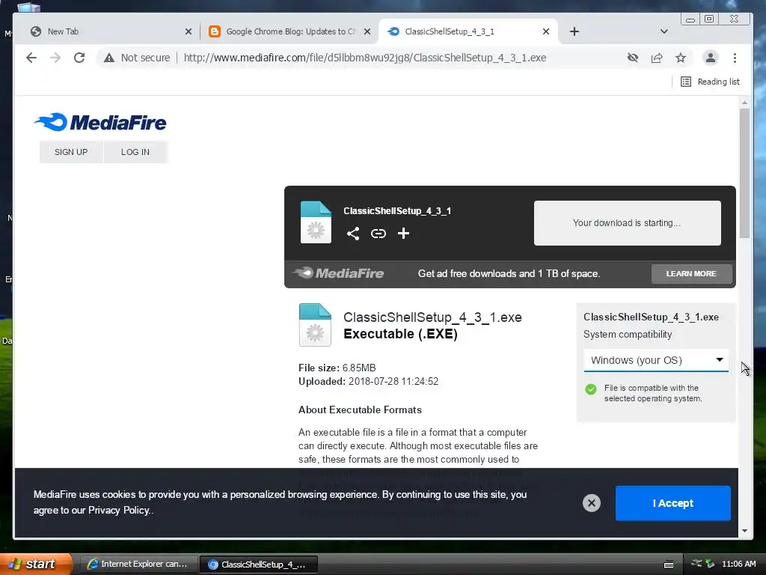Open the Internet Explorer taskbar item
The width and height of the screenshot is (766, 575).
click(138, 564)
